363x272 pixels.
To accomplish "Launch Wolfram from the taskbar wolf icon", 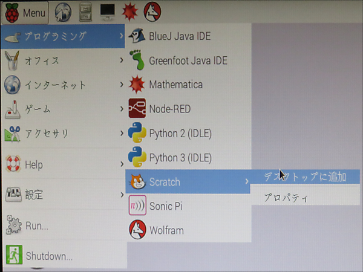I will click(x=152, y=12).
